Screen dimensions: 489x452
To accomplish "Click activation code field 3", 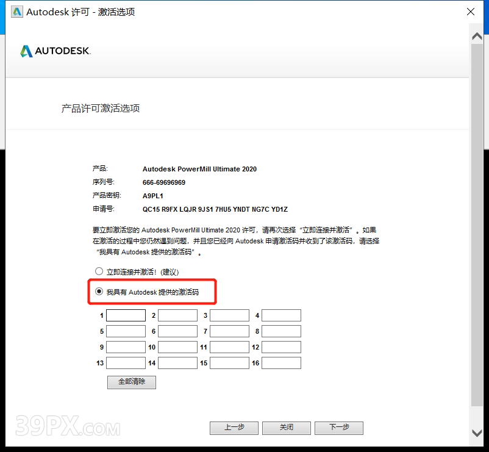I will click(x=229, y=315).
